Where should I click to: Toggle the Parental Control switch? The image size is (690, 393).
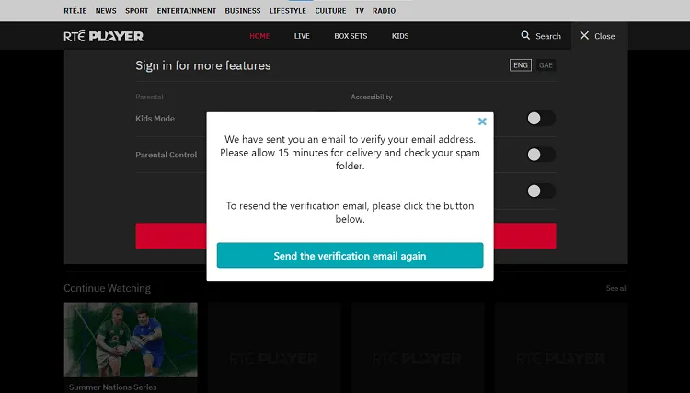click(x=540, y=155)
